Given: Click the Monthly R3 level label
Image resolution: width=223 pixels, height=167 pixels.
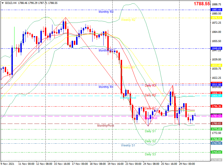Looking at the screenshot, I should pyautogui.click(x=106, y=12).
